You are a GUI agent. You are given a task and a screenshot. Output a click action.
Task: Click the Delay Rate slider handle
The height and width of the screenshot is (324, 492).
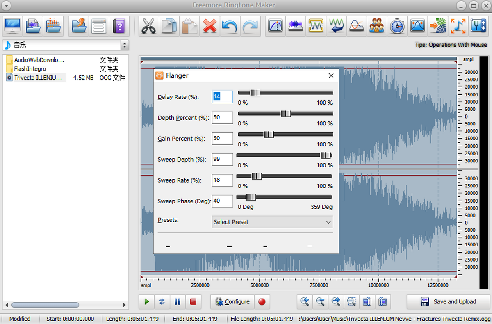click(255, 93)
